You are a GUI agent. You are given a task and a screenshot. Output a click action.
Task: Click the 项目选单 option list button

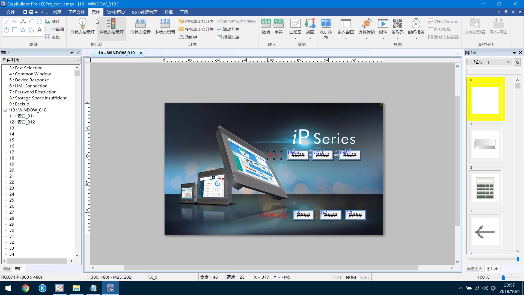pyautogui.click(x=228, y=37)
